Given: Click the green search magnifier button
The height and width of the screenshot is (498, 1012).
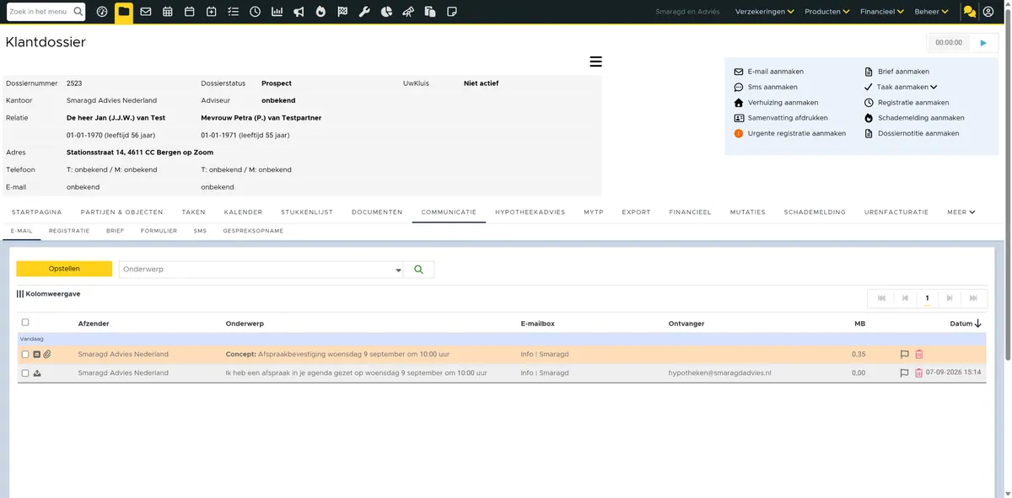Looking at the screenshot, I should click(x=419, y=270).
